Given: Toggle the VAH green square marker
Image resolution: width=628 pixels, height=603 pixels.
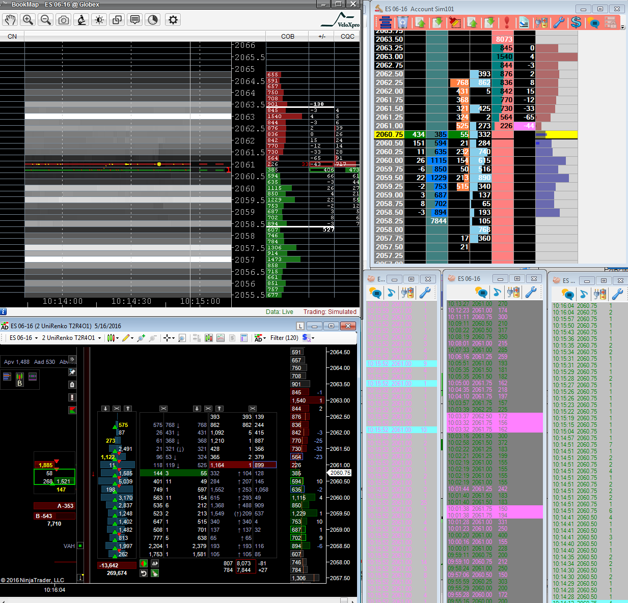Looking at the screenshot, I should click(x=80, y=546).
